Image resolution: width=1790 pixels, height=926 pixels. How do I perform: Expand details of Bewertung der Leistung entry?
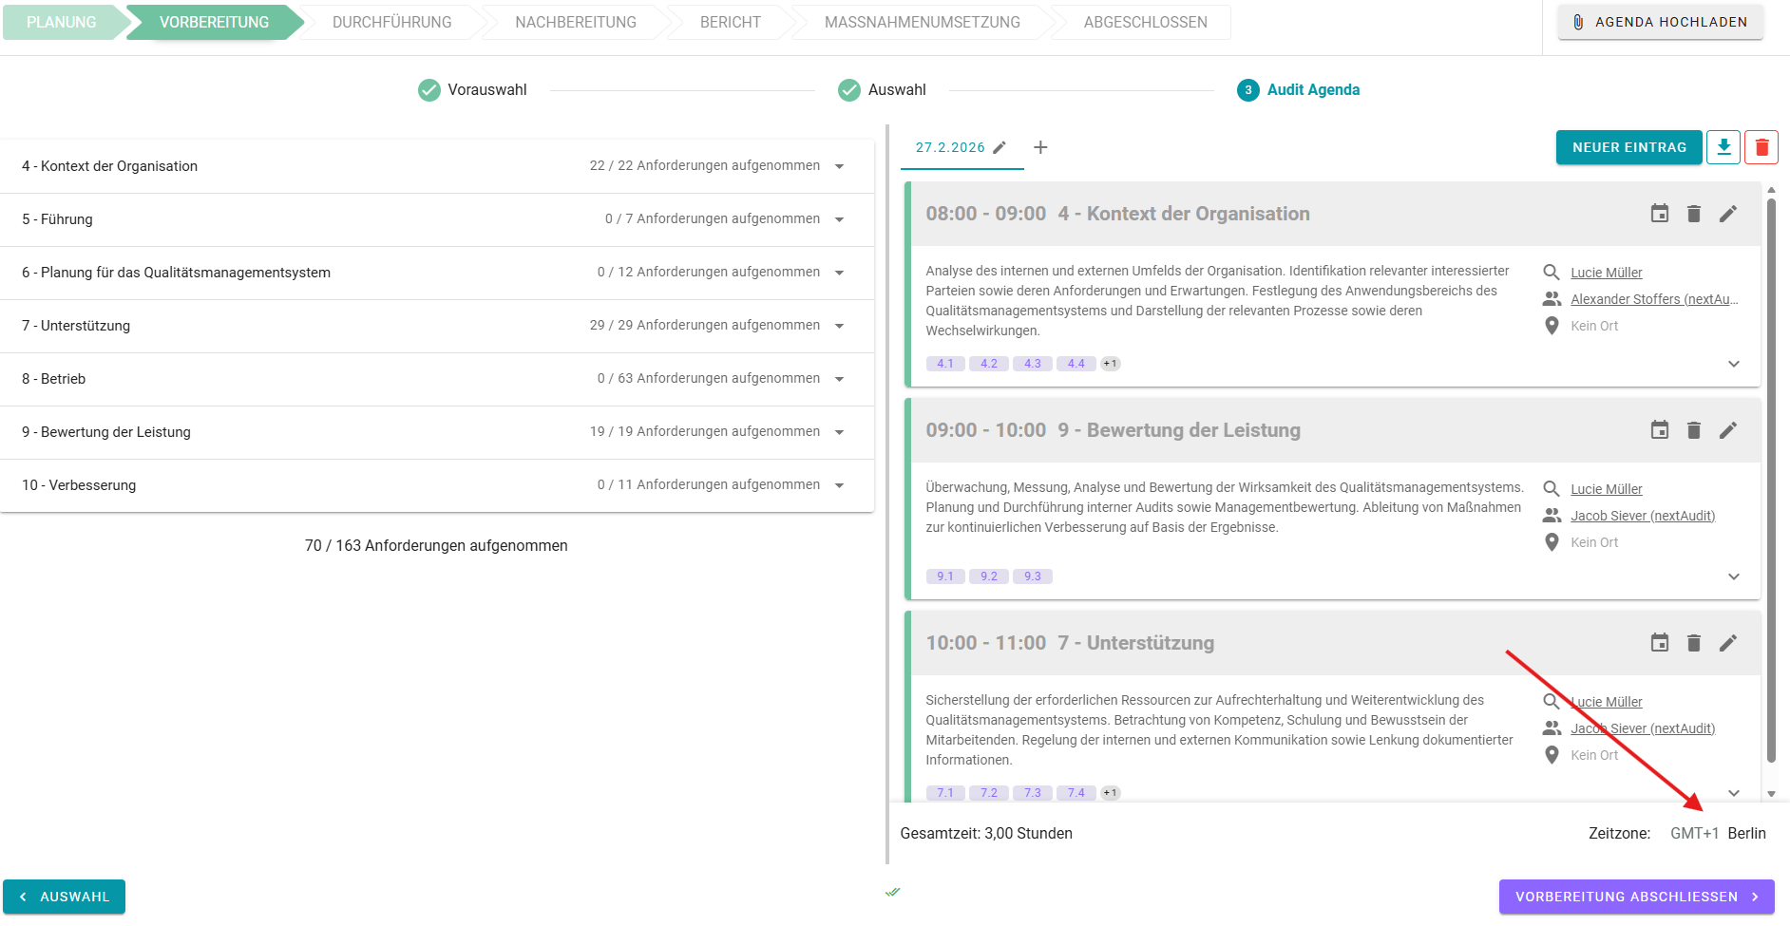point(1733,576)
